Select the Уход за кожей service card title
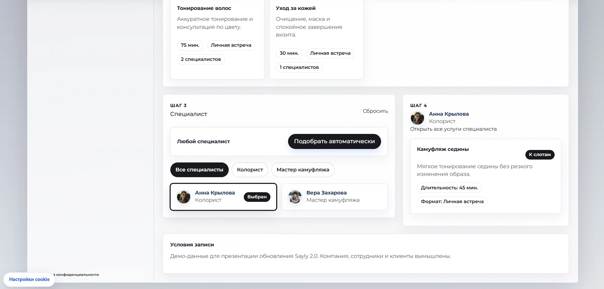 coord(296,8)
